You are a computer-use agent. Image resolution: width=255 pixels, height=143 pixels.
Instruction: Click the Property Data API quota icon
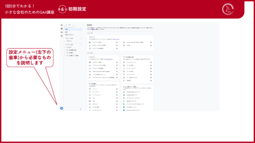90,71
